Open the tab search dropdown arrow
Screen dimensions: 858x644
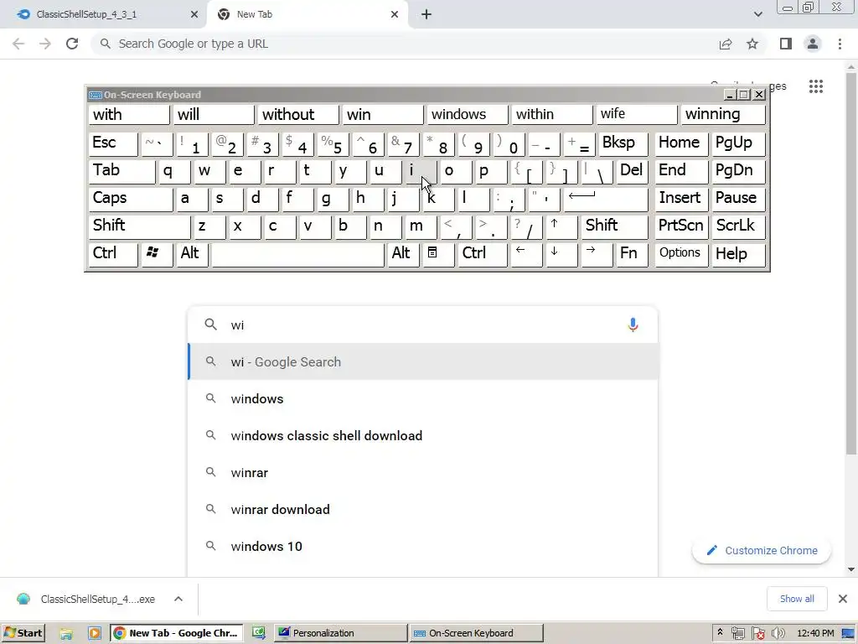click(x=757, y=14)
